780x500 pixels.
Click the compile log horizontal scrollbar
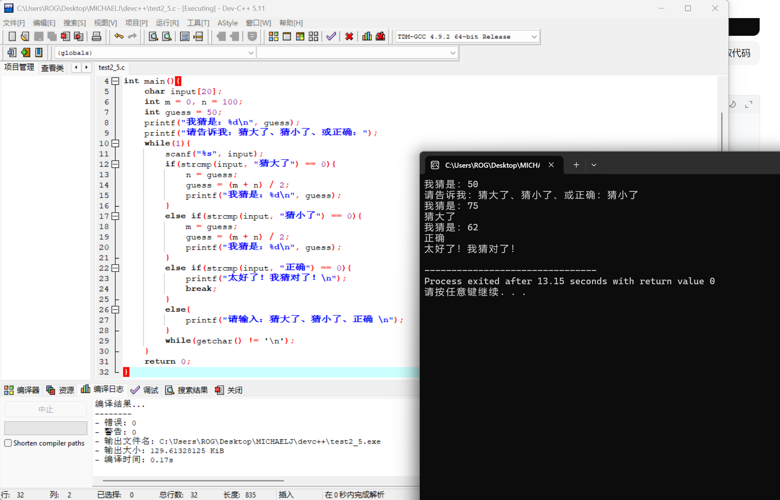[x=193, y=480]
